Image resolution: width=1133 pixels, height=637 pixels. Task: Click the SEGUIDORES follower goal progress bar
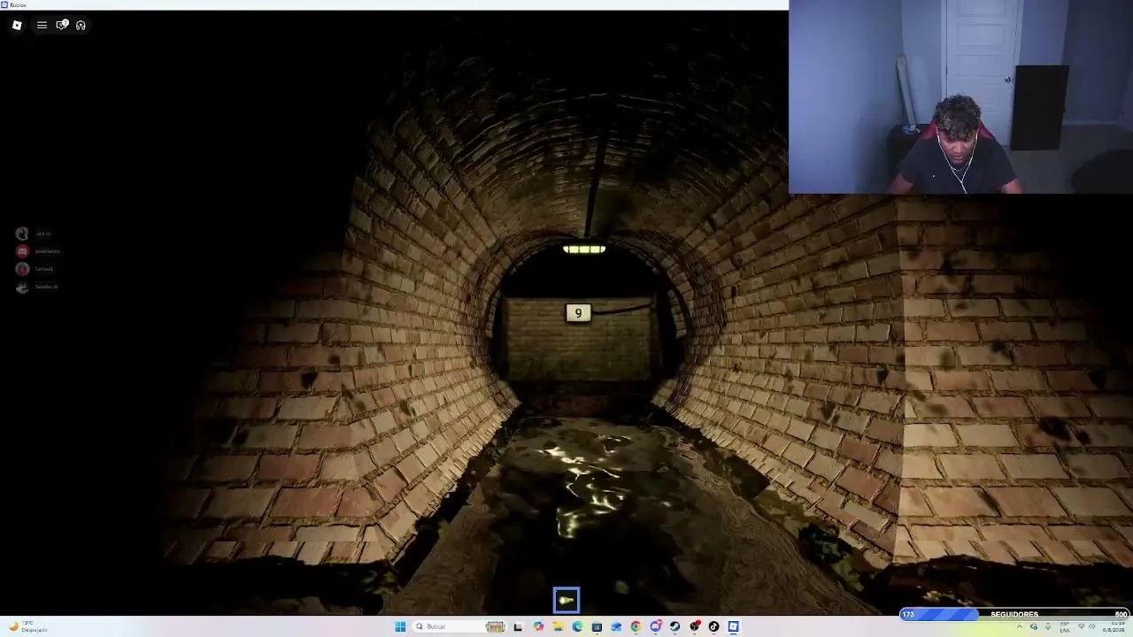click(1014, 614)
